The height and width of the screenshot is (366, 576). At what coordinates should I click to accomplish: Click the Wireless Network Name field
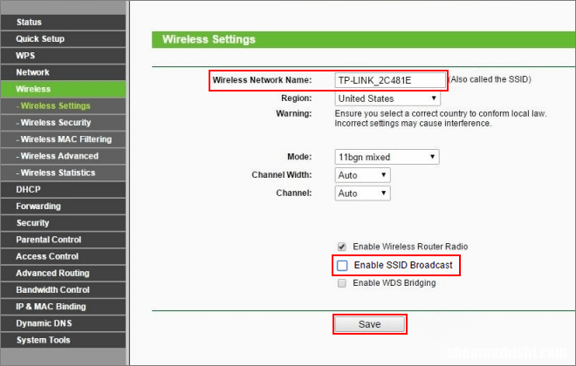coord(390,80)
